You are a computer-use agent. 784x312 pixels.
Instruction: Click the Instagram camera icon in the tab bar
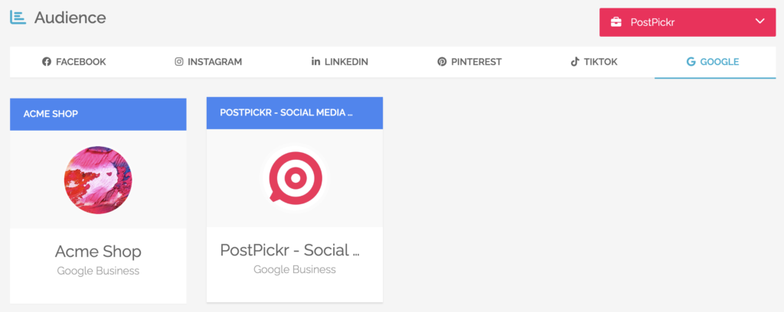tap(179, 62)
